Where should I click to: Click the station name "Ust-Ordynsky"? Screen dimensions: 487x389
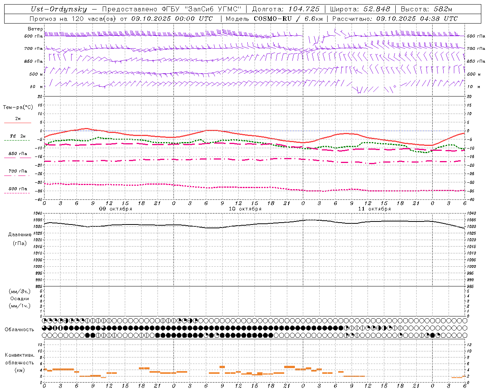[x=59, y=9]
